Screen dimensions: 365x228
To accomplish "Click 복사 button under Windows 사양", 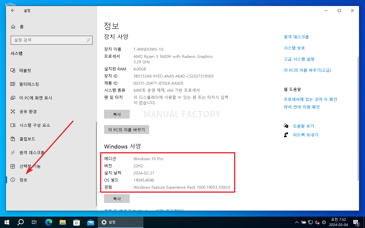I will (x=117, y=198).
